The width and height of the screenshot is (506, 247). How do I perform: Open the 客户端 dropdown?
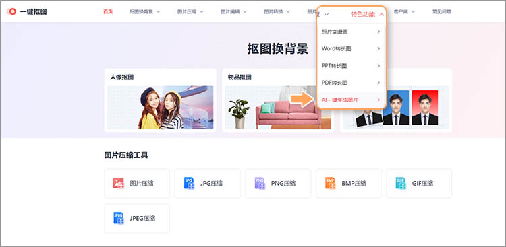[x=404, y=12]
